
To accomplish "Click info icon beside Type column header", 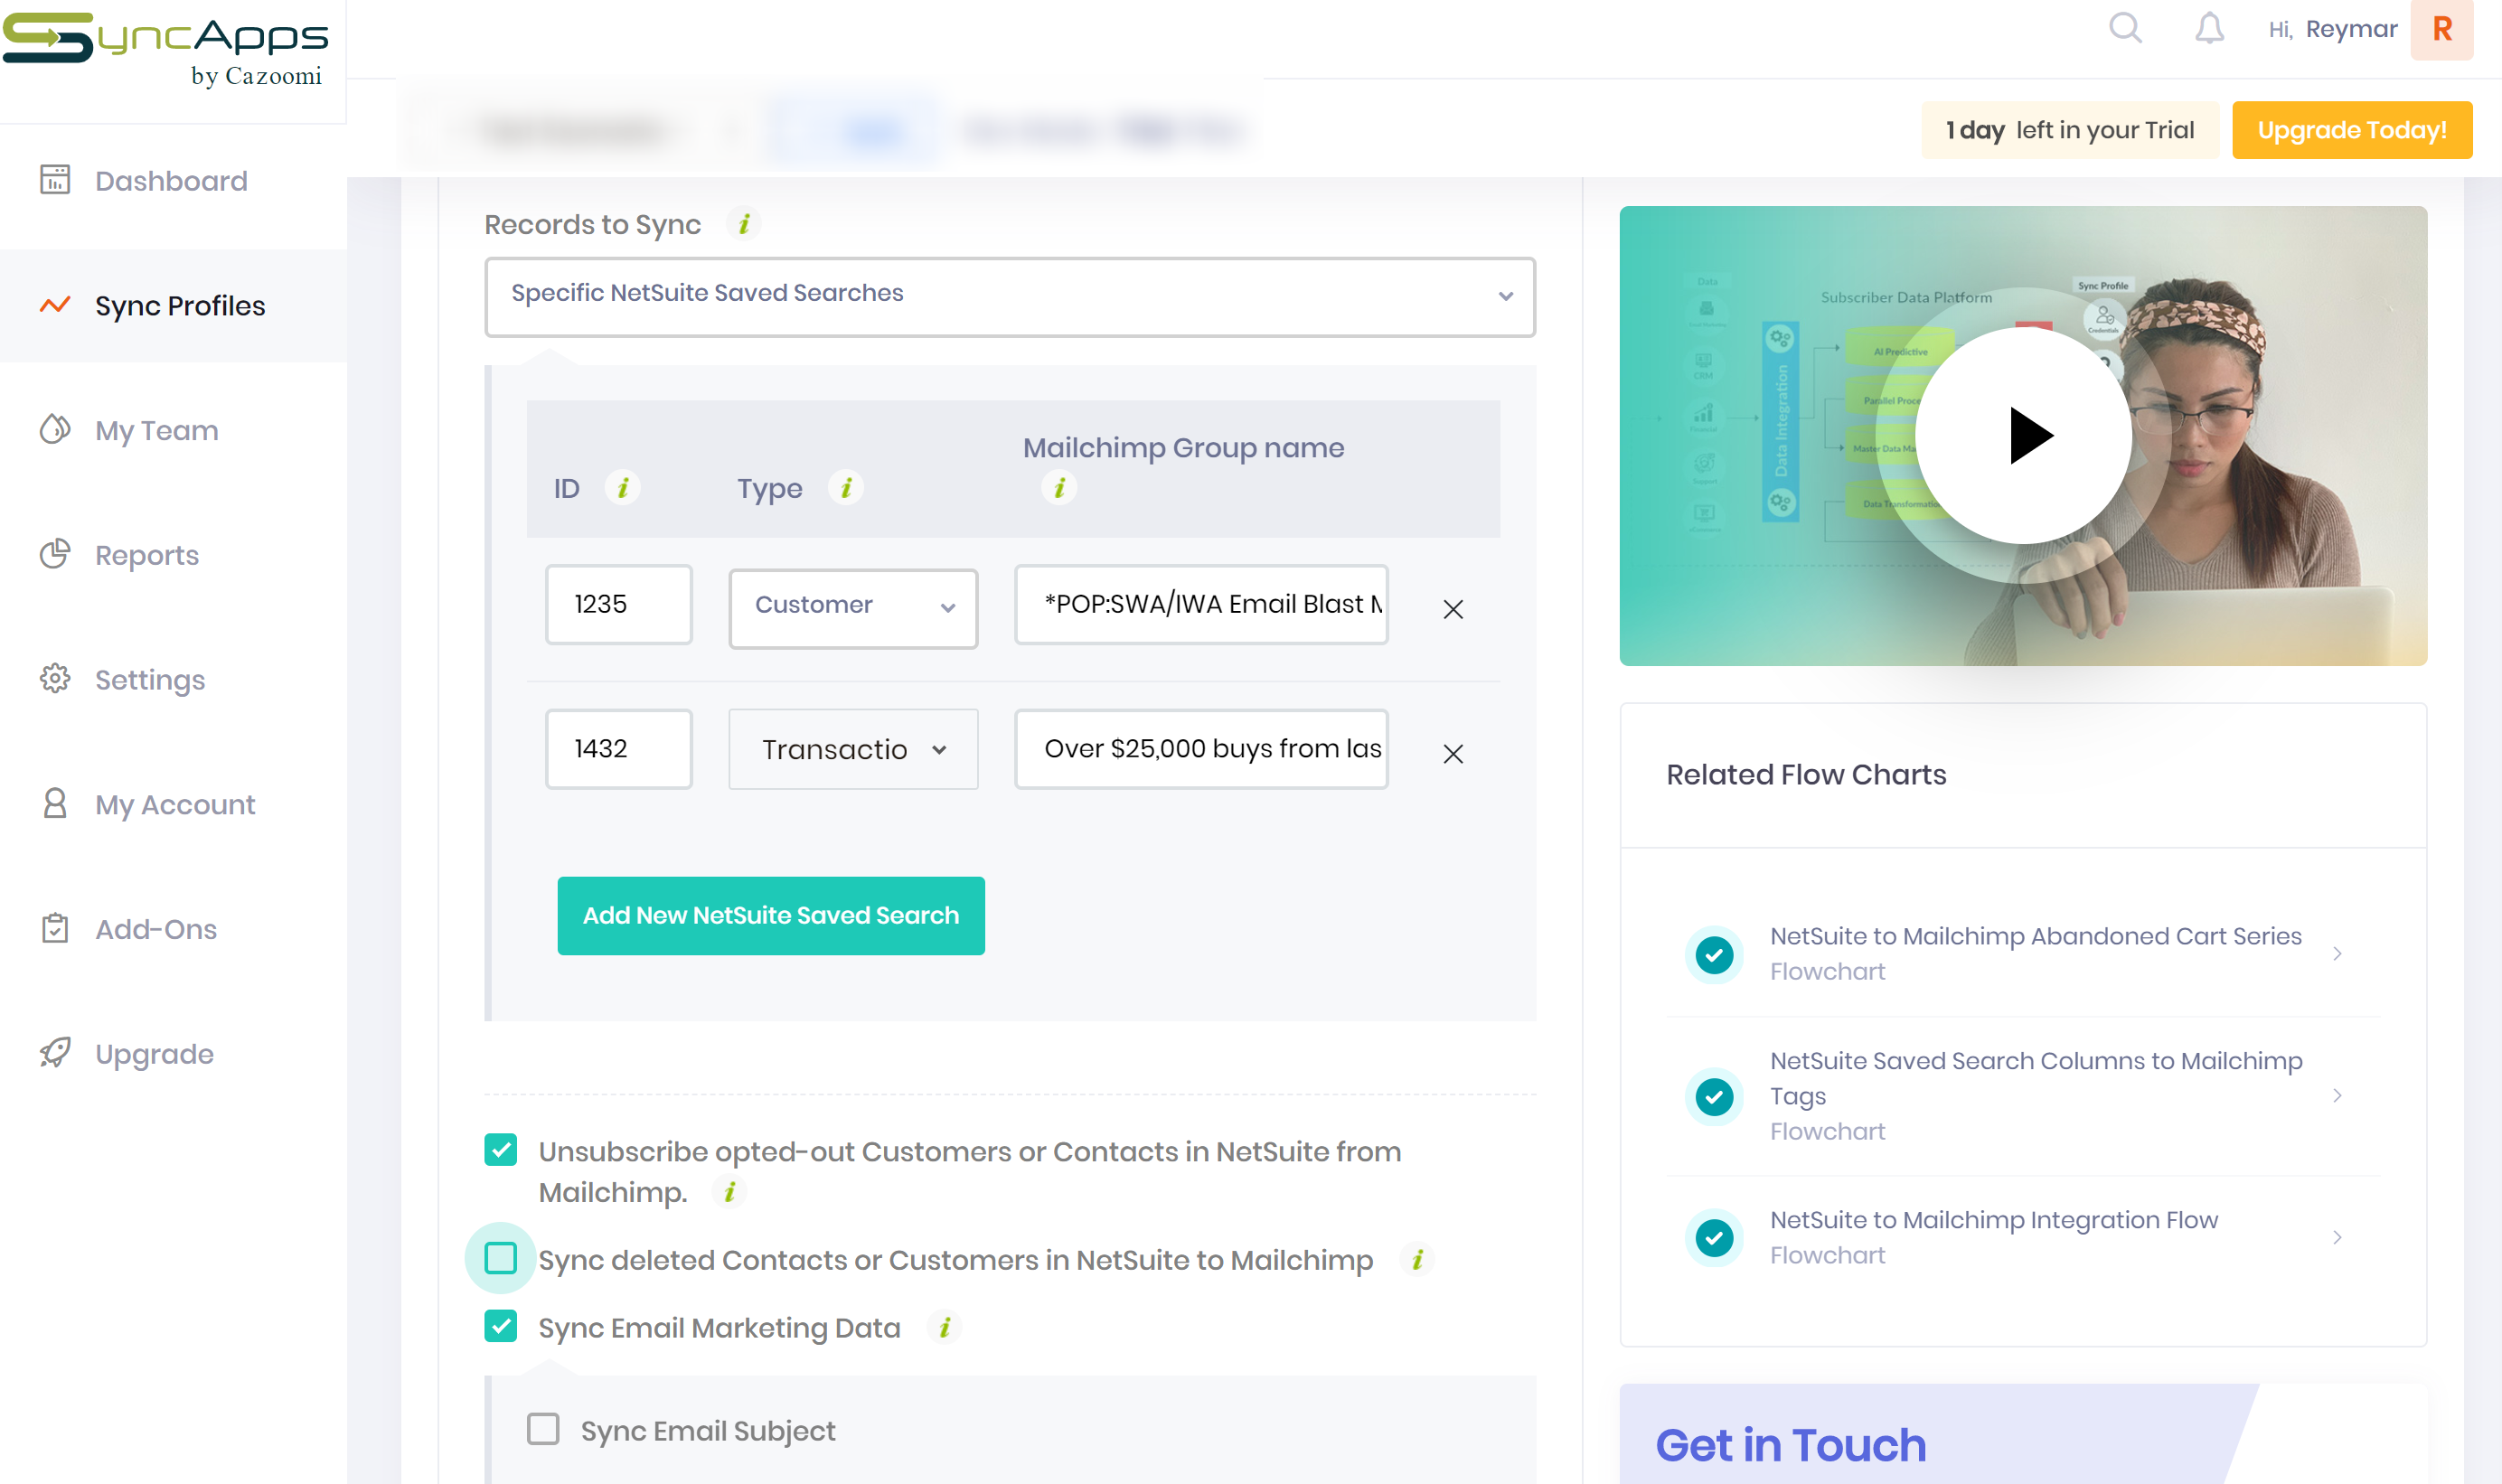I will [846, 488].
